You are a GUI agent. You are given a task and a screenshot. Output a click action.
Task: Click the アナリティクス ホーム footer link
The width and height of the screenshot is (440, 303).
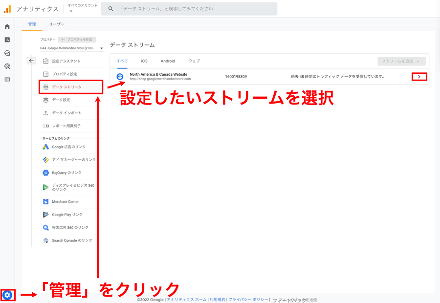186,300
